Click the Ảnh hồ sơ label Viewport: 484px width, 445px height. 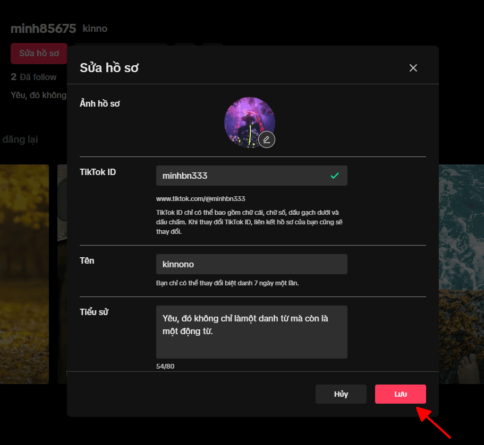click(x=100, y=103)
